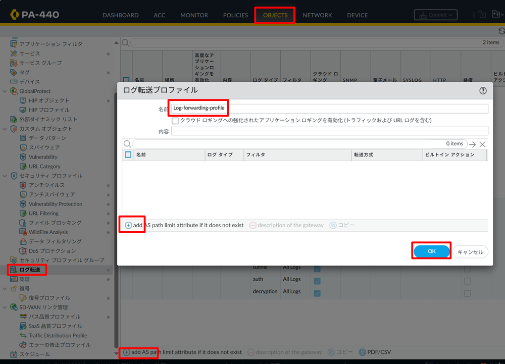Clear dialog search with the X icon
This screenshot has width=505, height=364.
[x=482, y=144]
